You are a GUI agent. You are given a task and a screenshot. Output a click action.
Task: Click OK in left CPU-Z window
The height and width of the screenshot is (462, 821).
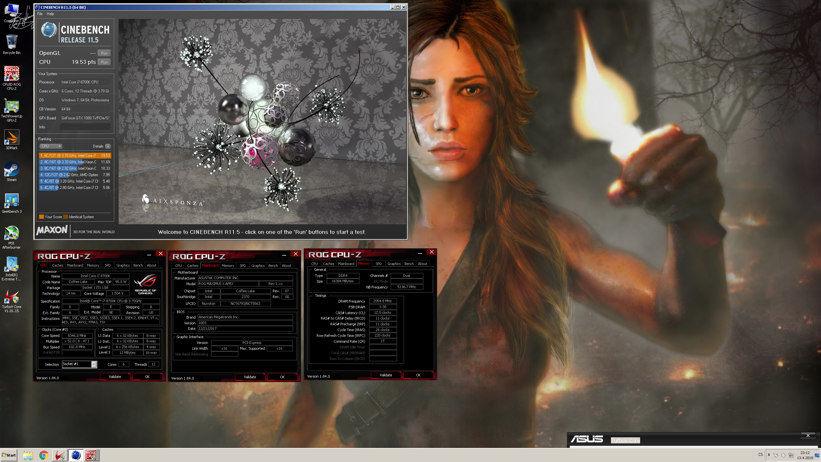pos(147,377)
